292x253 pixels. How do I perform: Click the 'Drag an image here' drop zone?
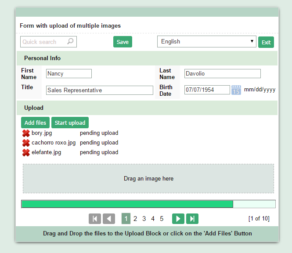pyautogui.click(x=148, y=179)
